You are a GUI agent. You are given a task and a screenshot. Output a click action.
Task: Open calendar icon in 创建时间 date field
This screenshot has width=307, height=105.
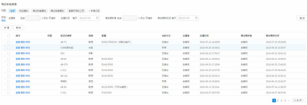[x=97, y=18]
